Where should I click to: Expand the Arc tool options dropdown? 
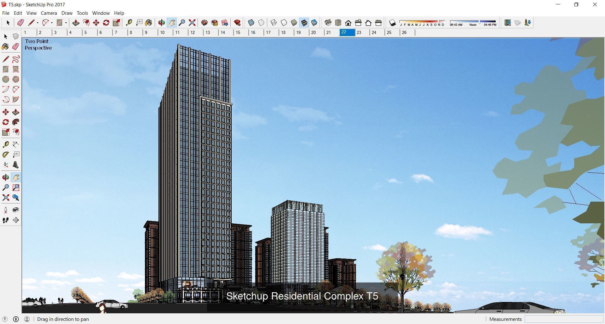coord(52,23)
